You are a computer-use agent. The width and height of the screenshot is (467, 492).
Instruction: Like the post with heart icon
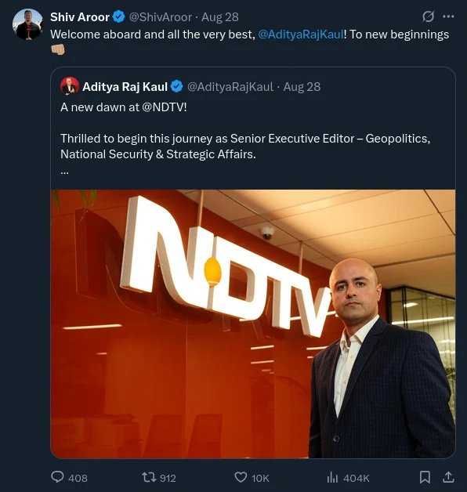241,477
